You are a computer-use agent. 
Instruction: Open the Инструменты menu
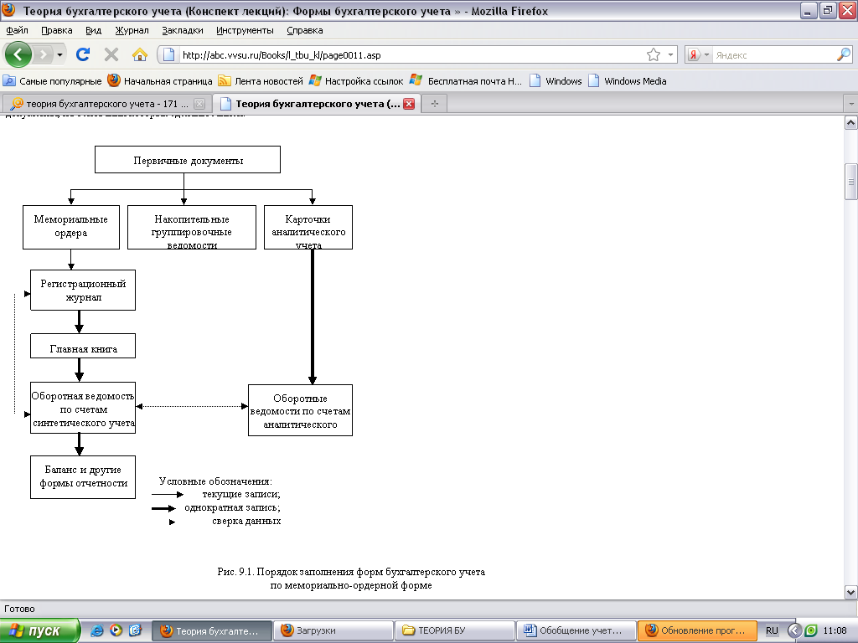click(x=245, y=30)
